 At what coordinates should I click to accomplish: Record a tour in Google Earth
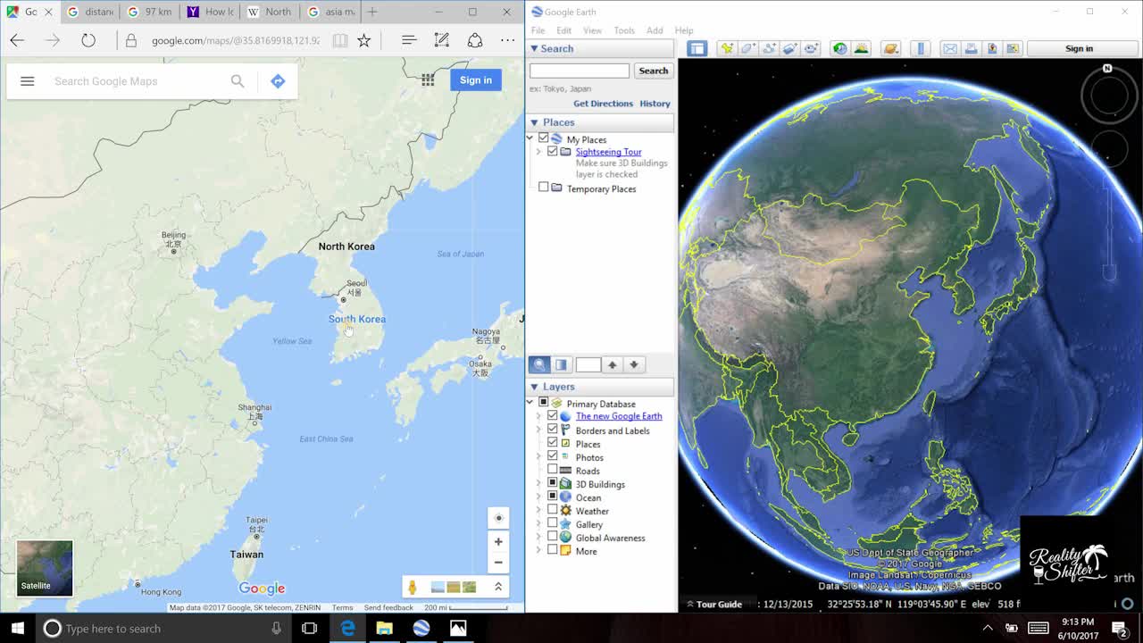click(x=811, y=48)
